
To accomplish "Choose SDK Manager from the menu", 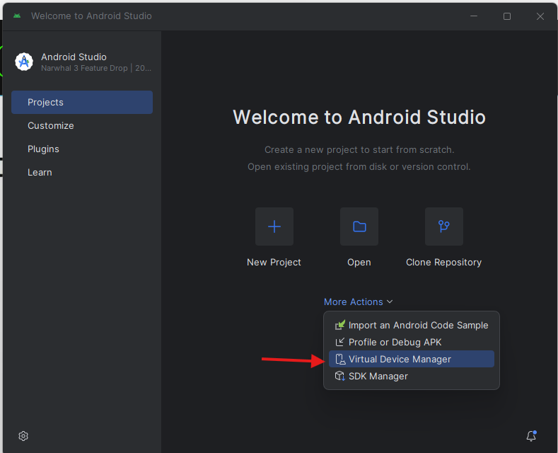I will pyautogui.click(x=378, y=377).
